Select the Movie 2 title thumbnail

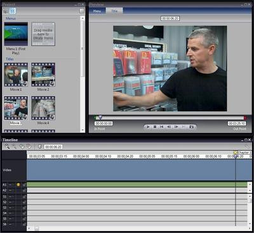point(43,74)
